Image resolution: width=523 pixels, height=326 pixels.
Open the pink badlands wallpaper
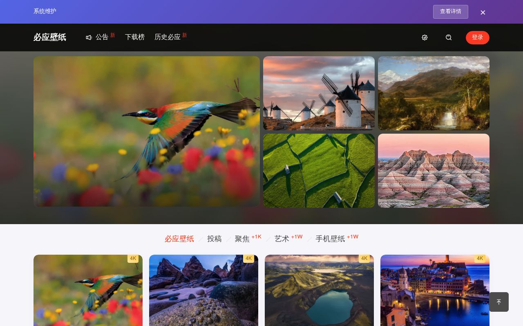click(434, 171)
